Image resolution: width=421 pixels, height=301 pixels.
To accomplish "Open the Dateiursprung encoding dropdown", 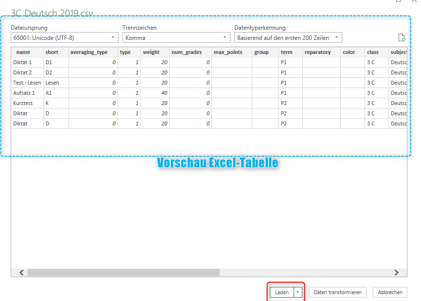I will [64, 37].
